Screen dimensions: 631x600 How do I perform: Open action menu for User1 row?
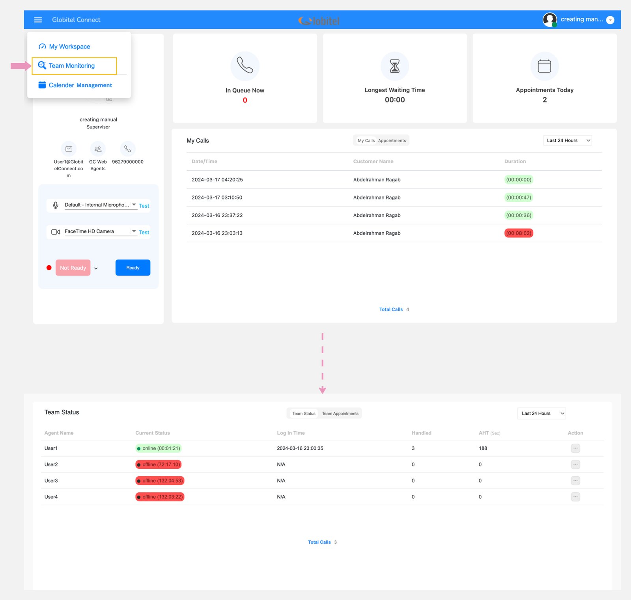point(575,448)
